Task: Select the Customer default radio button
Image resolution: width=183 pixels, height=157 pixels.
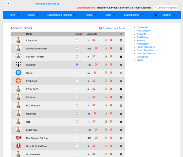Action: [x=77, y=65]
